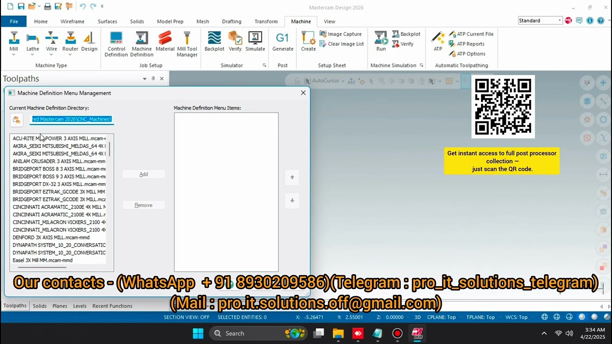612x344 pixels.
Task: Select DENFORD 3X AXIS MILL.mcam-mmd entry
Action: point(51,237)
